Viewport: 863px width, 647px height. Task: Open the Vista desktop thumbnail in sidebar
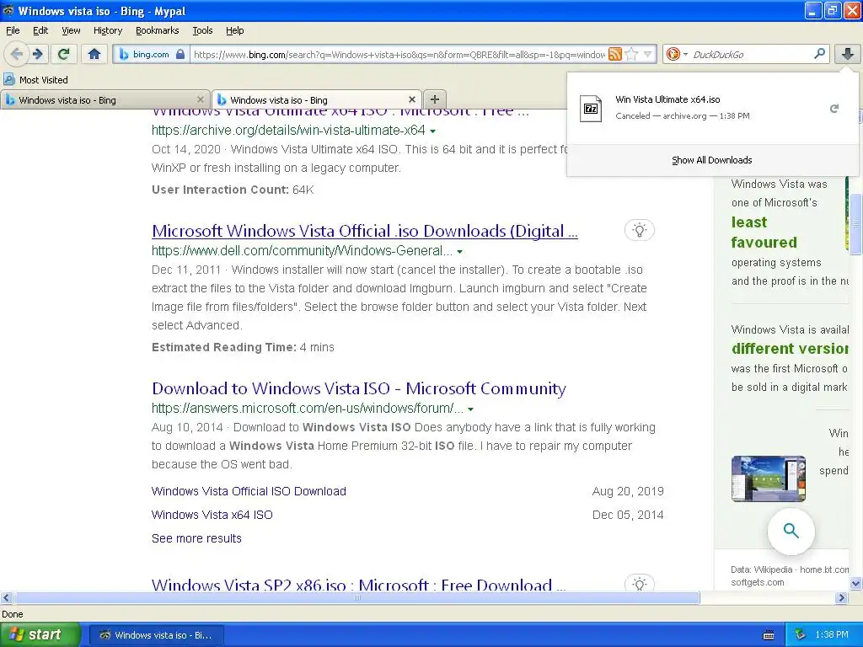tap(769, 479)
